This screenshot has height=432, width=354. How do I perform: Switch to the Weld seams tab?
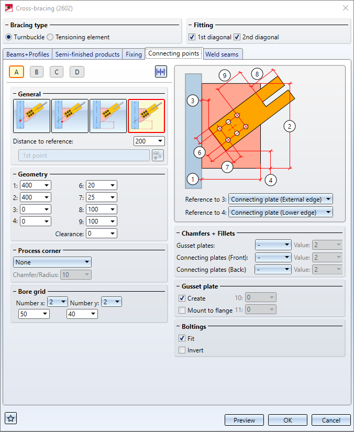click(224, 54)
